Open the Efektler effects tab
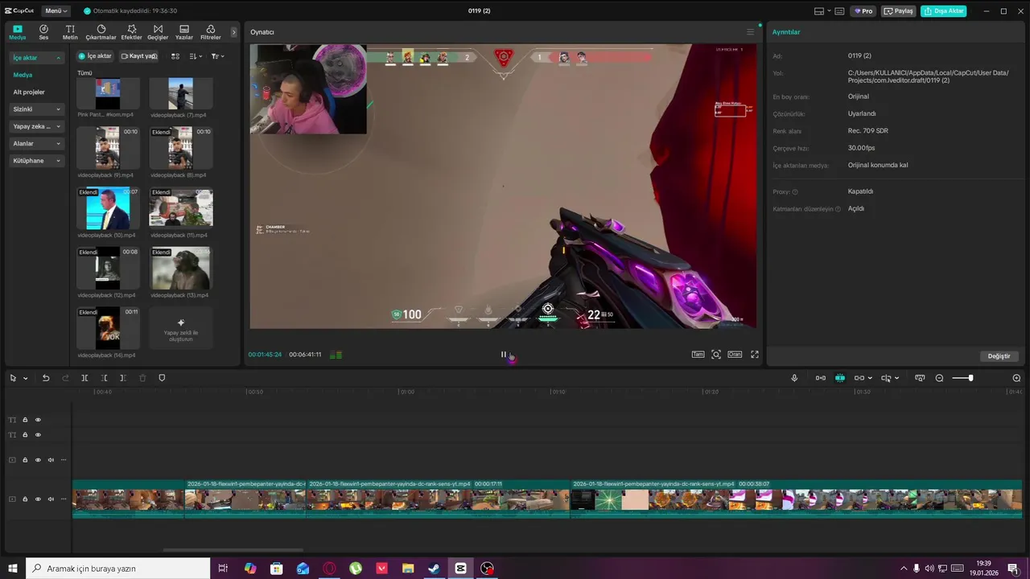This screenshot has width=1030, height=579. point(131,32)
